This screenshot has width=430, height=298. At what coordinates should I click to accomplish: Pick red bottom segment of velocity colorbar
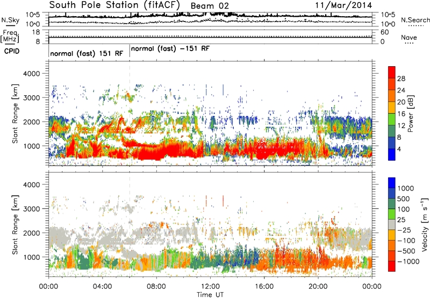(x=392, y=266)
